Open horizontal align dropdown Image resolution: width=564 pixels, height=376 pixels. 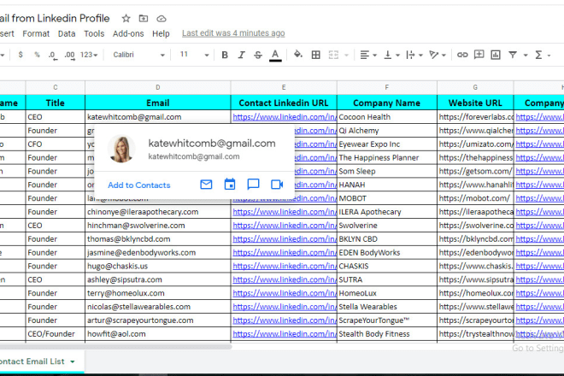click(368, 55)
